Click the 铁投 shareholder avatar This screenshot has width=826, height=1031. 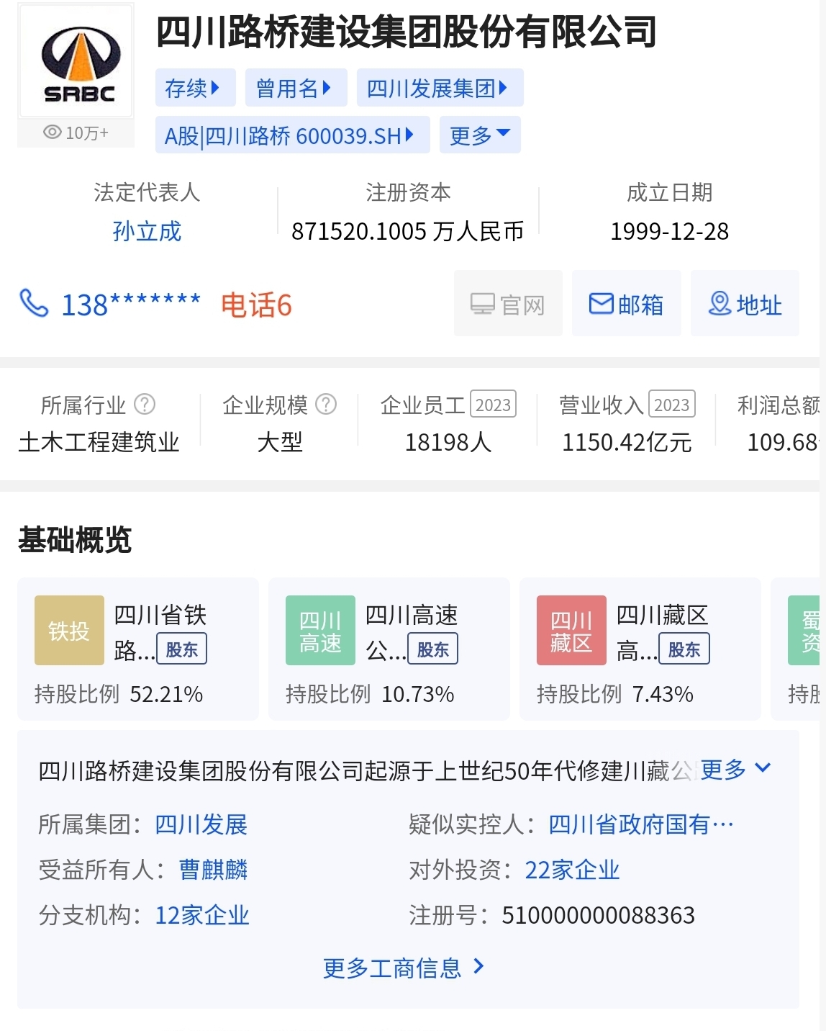[69, 631]
